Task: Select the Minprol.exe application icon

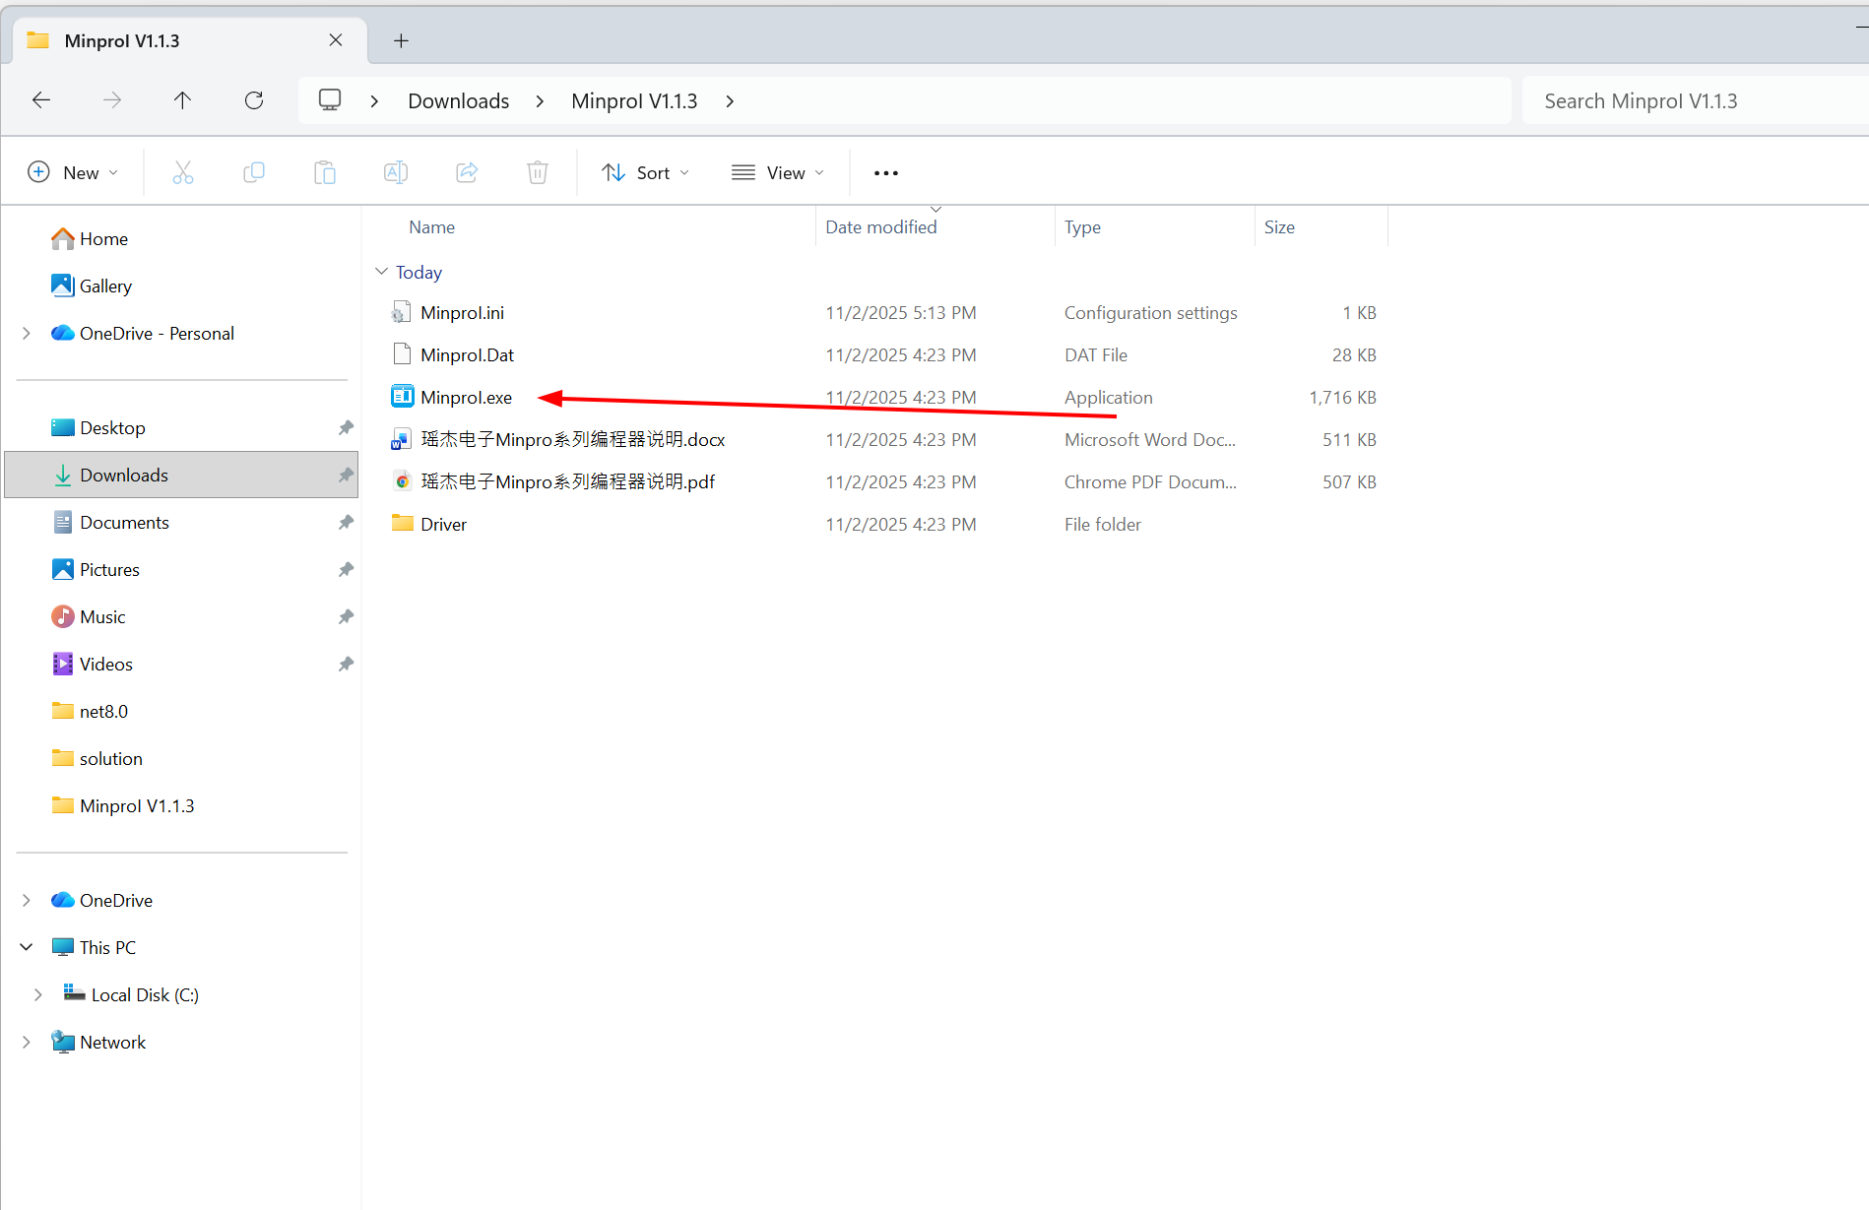Action: [402, 397]
